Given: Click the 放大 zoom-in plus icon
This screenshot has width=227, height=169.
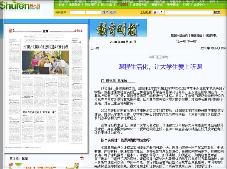Looking at the screenshot, I should pos(209,48).
